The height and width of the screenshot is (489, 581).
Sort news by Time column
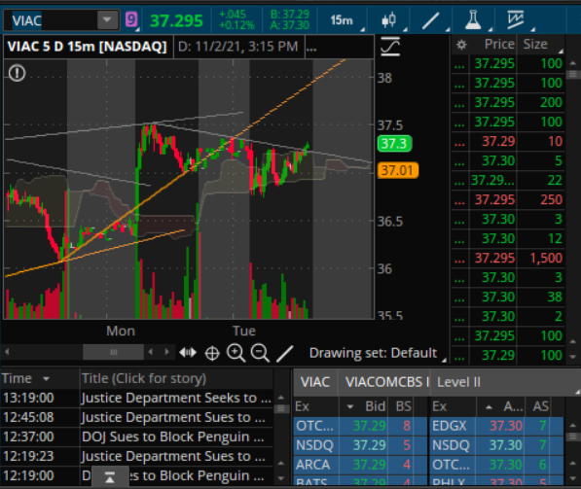25,379
